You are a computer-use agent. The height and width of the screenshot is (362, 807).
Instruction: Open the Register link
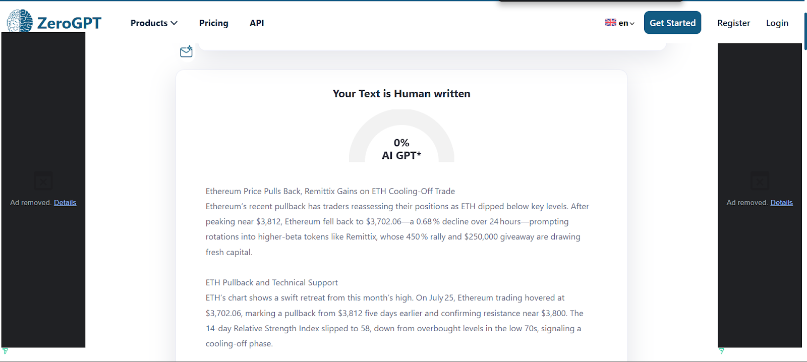click(733, 23)
